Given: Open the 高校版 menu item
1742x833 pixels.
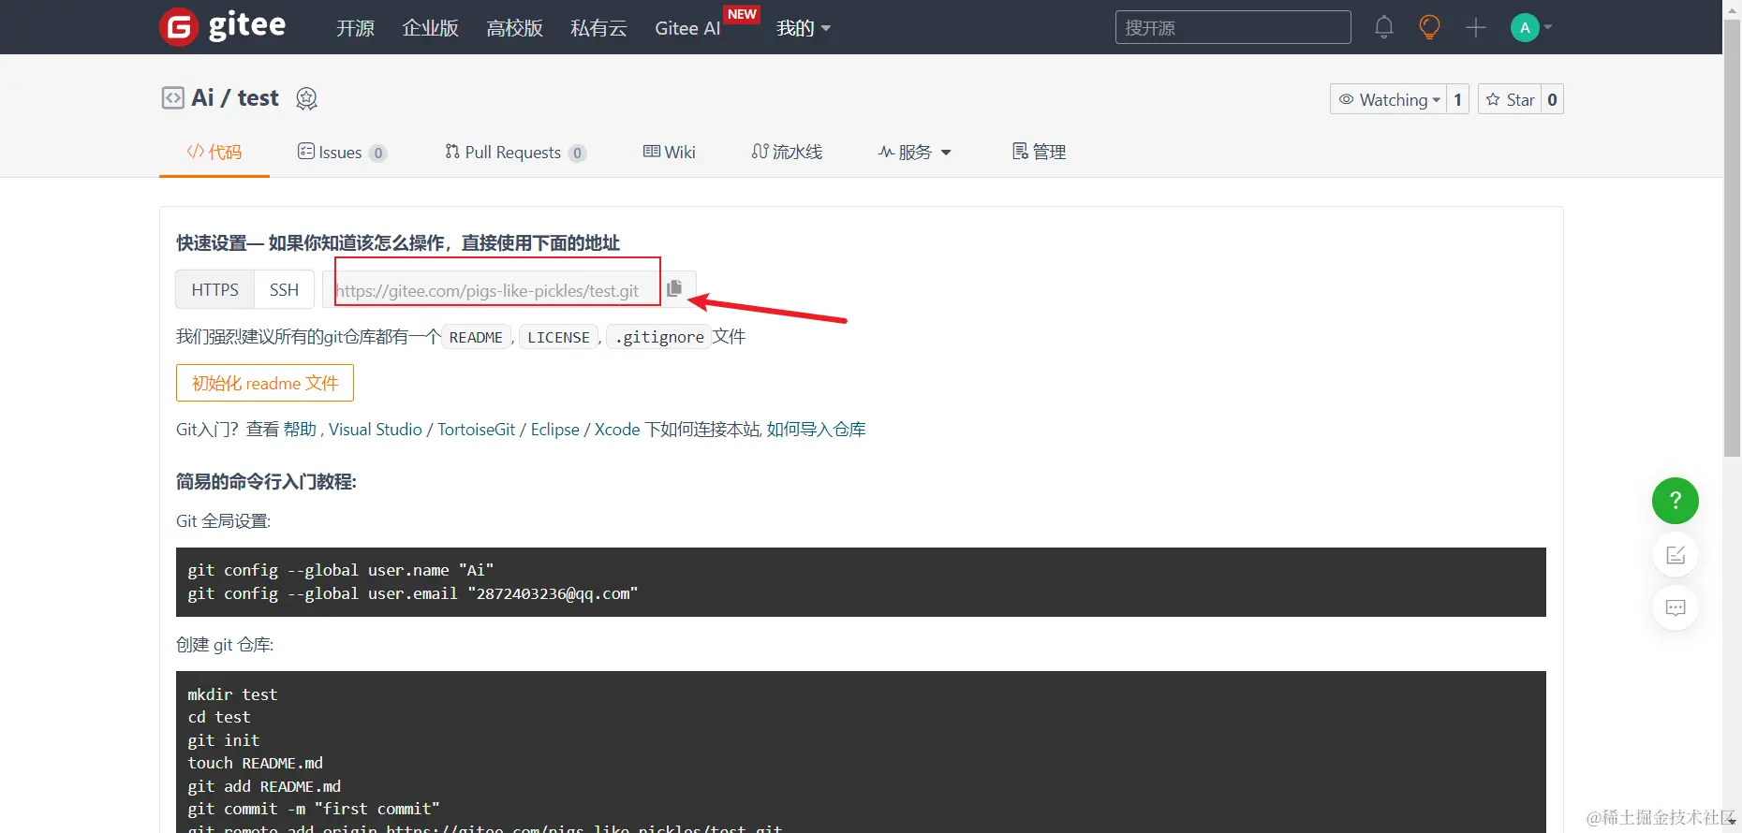Looking at the screenshot, I should 514,28.
